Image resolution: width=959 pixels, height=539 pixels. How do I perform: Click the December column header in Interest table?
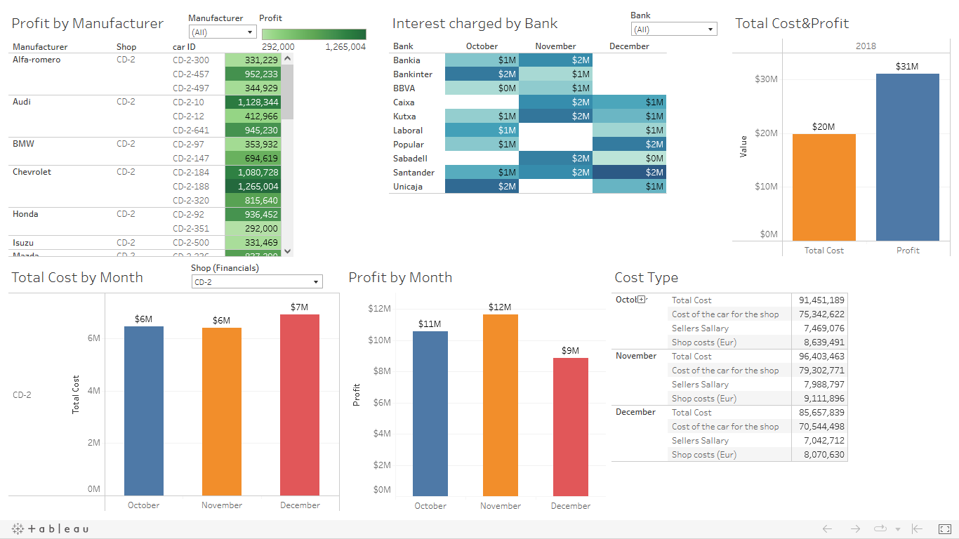(x=629, y=46)
